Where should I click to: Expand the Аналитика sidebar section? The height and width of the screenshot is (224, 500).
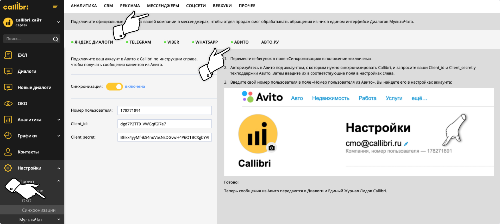[x=59, y=120]
